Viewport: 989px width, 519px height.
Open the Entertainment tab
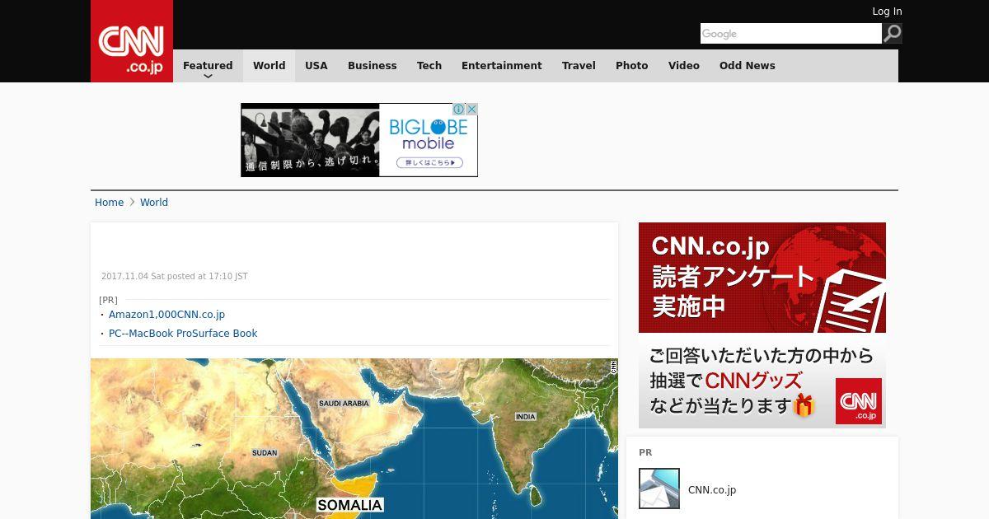coord(502,66)
